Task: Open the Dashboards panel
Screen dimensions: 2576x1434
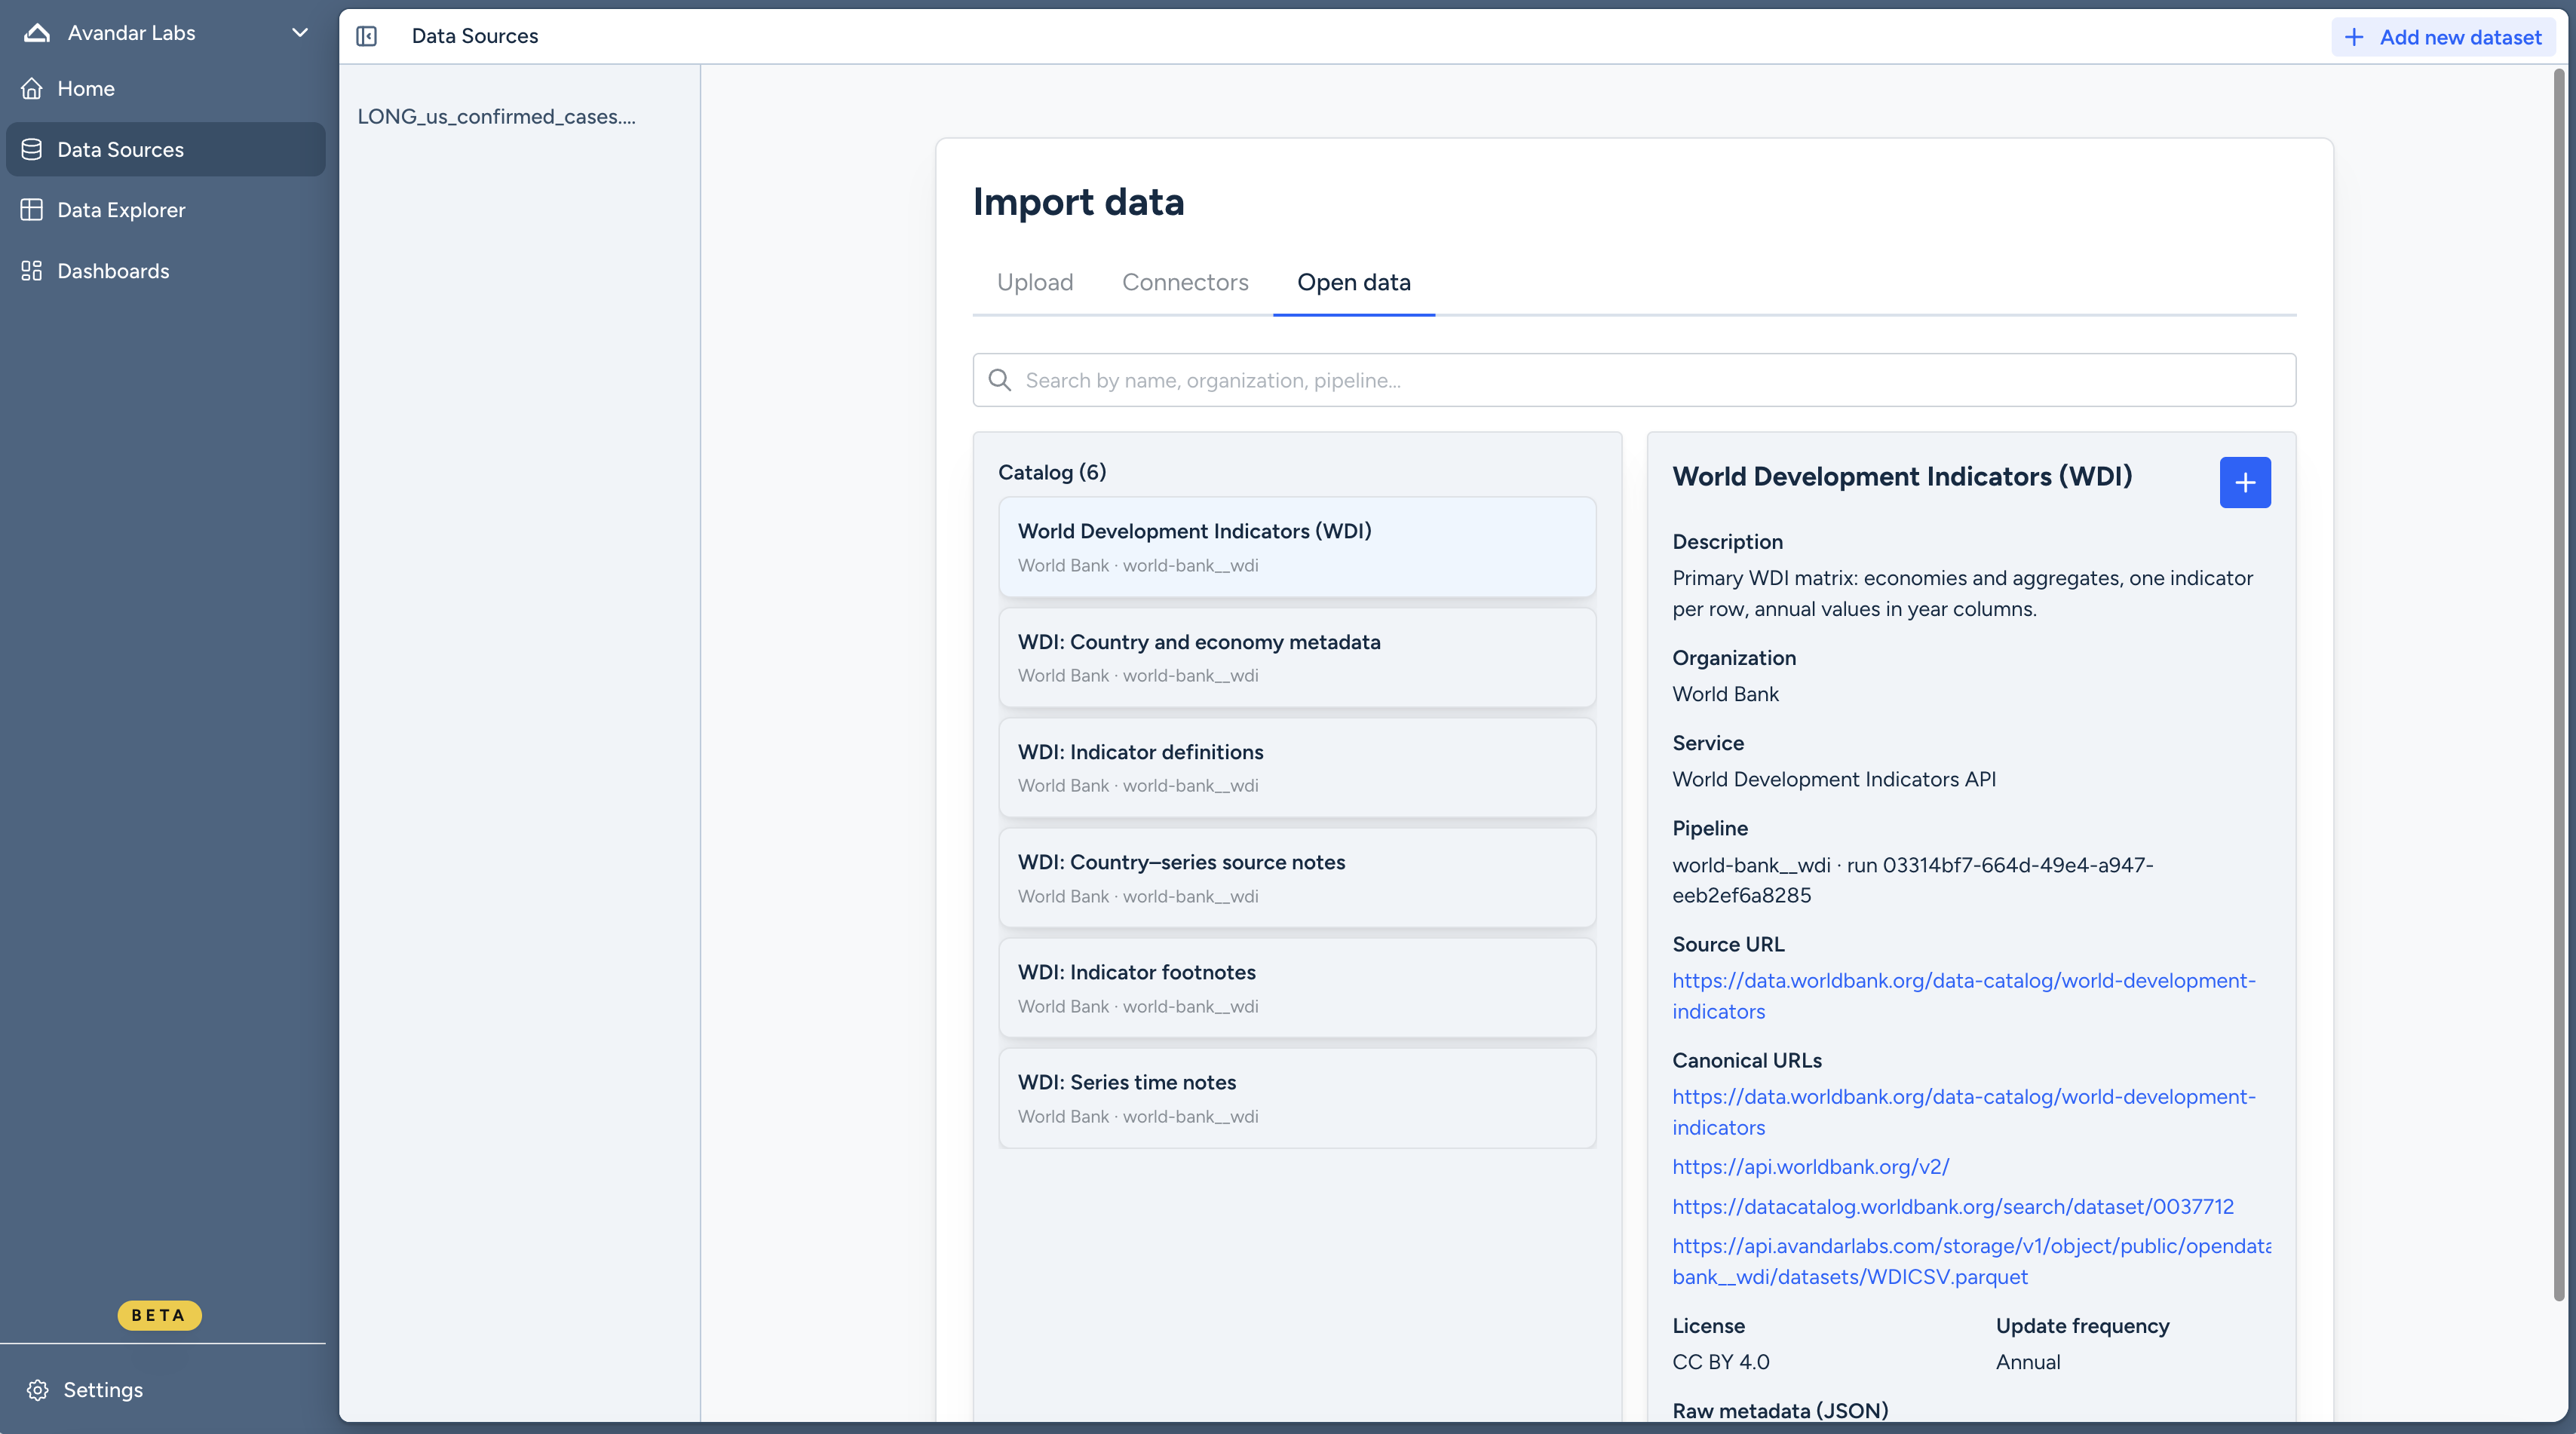Action: pos(112,270)
